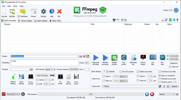This screenshot has width=181, height=100.
Task: Click the Audio Waveform button
Action: click(46, 75)
